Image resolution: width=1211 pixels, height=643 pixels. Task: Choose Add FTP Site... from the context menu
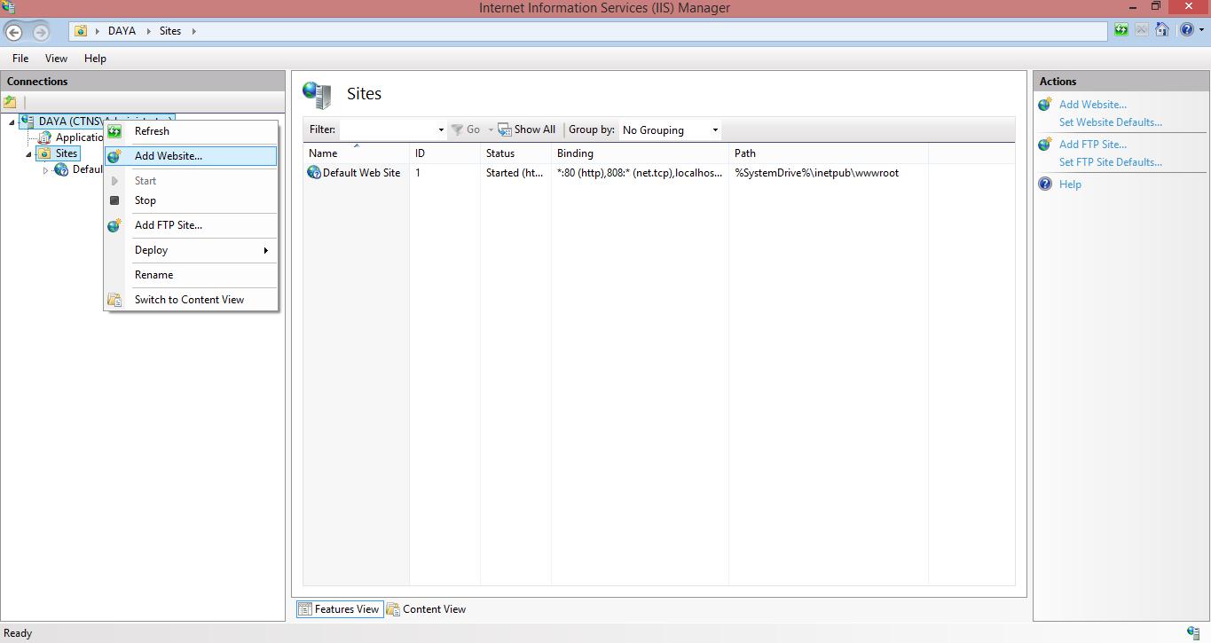(191, 225)
